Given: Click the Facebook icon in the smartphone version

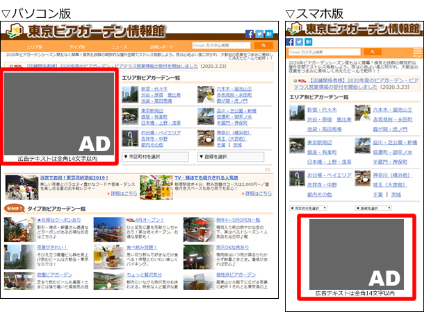Looking at the screenshot, I should 291,42.
